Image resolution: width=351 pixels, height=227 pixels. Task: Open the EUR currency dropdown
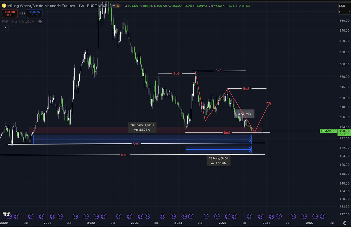click(x=344, y=6)
